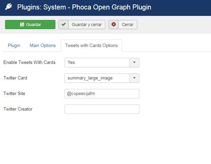This screenshot has width=211, height=164.
Task: Focus the empty Twitter Creator field
Action: [x=102, y=109]
